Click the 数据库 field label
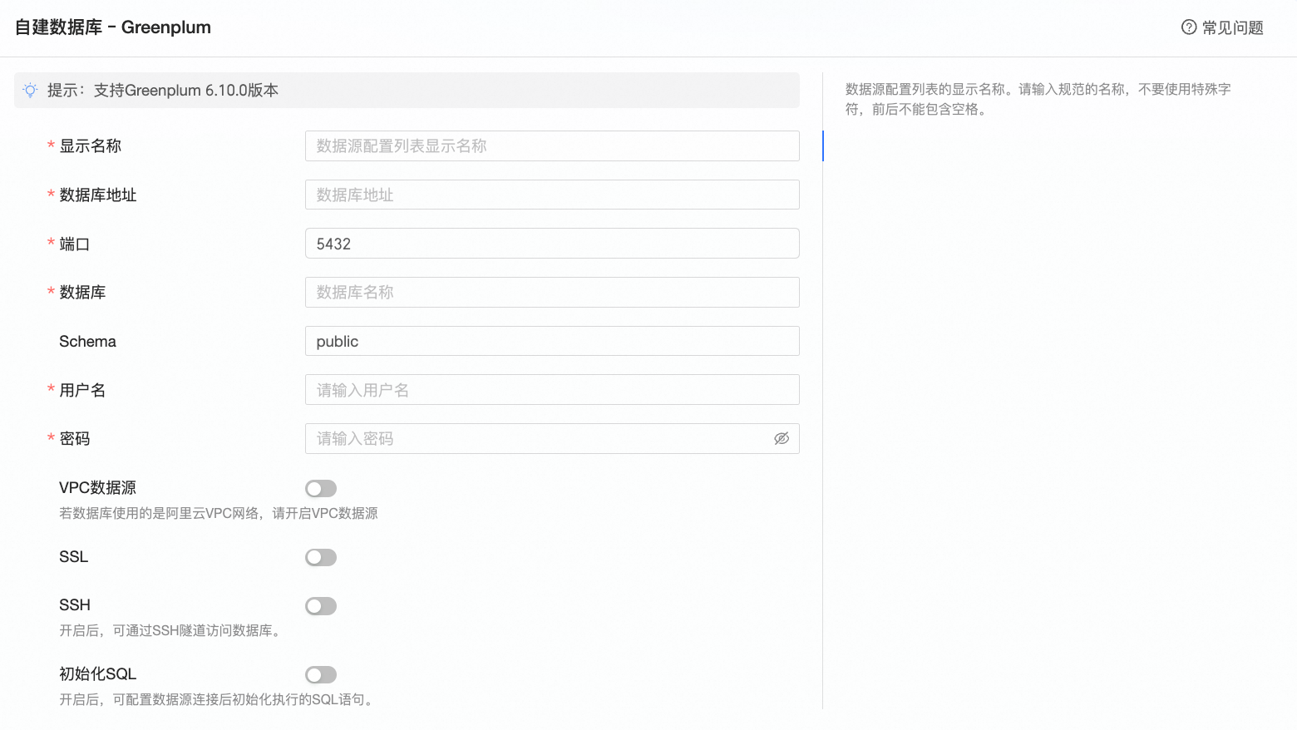This screenshot has width=1297, height=730. coord(82,293)
